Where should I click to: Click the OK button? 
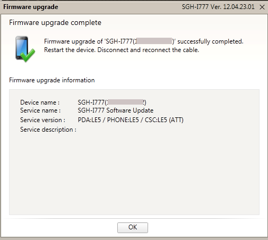133,227
